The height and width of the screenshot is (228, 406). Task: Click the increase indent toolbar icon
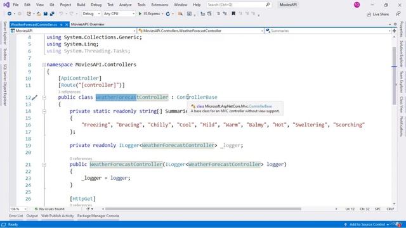coord(225,14)
